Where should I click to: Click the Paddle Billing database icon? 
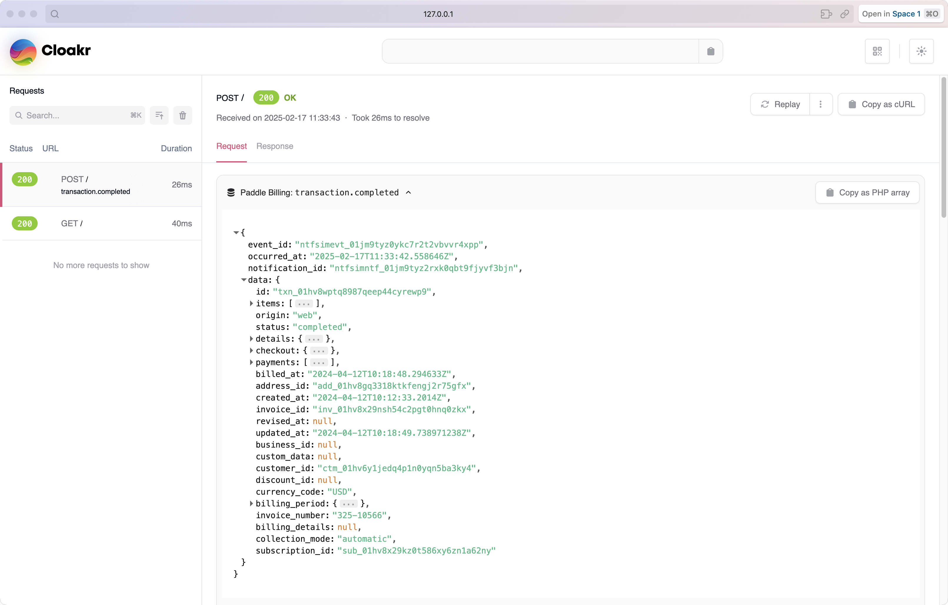point(231,192)
